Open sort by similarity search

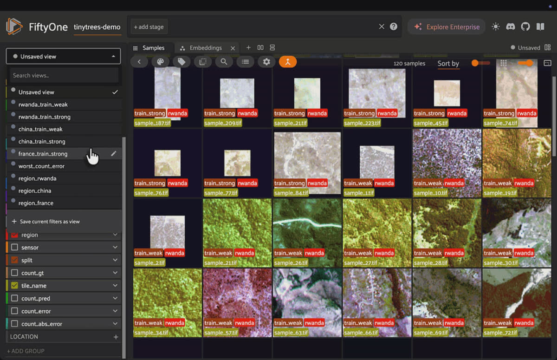coord(224,61)
